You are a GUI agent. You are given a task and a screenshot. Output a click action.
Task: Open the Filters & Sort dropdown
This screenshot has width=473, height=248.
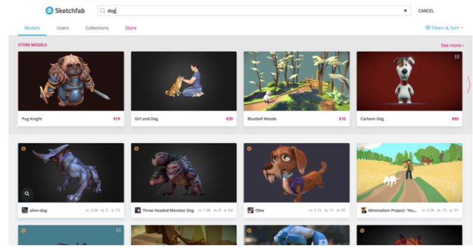point(444,28)
